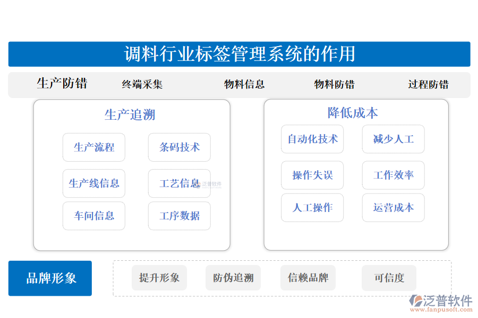This screenshot has width=478, height=318.
Task: Click the blue title banner 调料行业标签管理系统的作用
Action: tap(239, 54)
